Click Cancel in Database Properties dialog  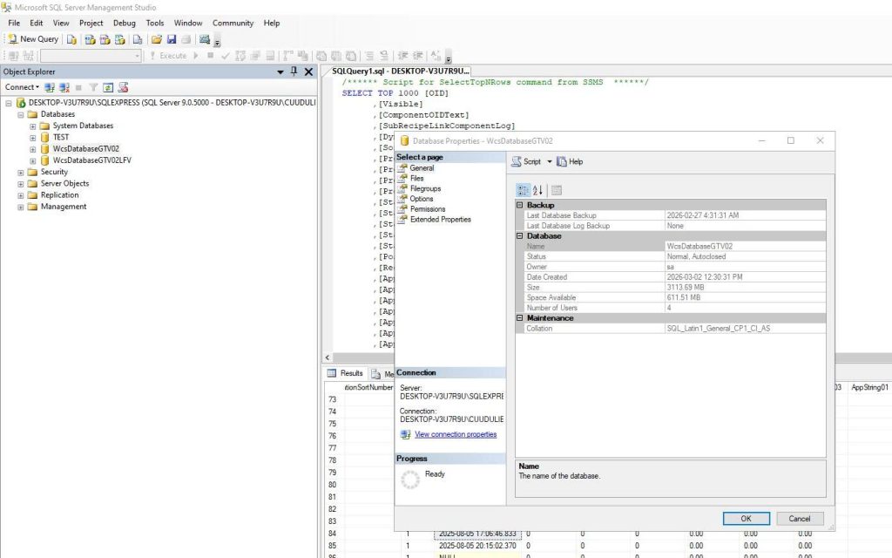point(800,519)
